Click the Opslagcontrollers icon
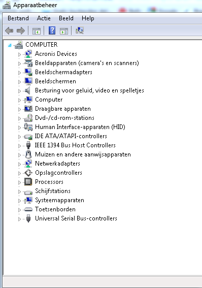Screen dimensions: 202x288 click(x=28, y=173)
